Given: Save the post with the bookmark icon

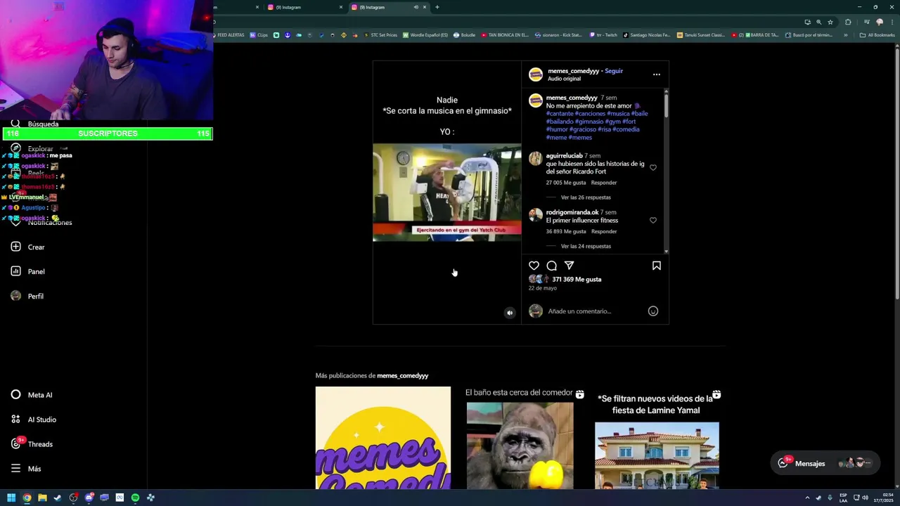Looking at the screenshot, I should point(656,266).
